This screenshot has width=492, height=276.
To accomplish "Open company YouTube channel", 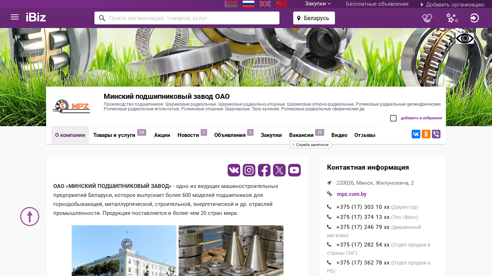I will [294, 170].
